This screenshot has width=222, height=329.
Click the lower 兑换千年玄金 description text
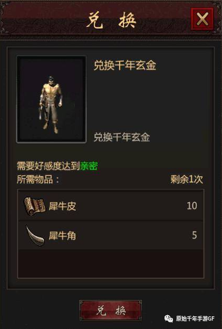coord(122,137)
